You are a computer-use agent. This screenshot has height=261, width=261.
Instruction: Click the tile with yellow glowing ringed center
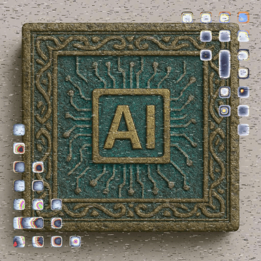pyautogui.click(x=224, y=111)
